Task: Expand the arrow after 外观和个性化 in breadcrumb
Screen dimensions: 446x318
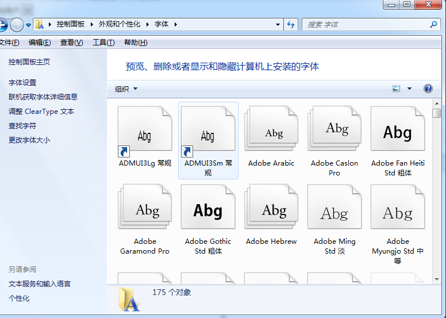Action: pos(147,25)
